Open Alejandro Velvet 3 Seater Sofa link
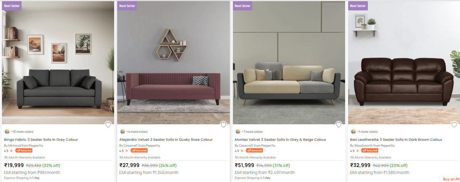460x182 pixels. coord(166,140)
